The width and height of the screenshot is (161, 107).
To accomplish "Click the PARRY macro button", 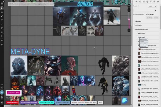I will (100, 102).
